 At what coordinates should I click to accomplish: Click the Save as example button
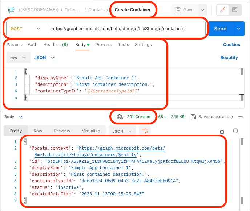[x=211, y=117]
